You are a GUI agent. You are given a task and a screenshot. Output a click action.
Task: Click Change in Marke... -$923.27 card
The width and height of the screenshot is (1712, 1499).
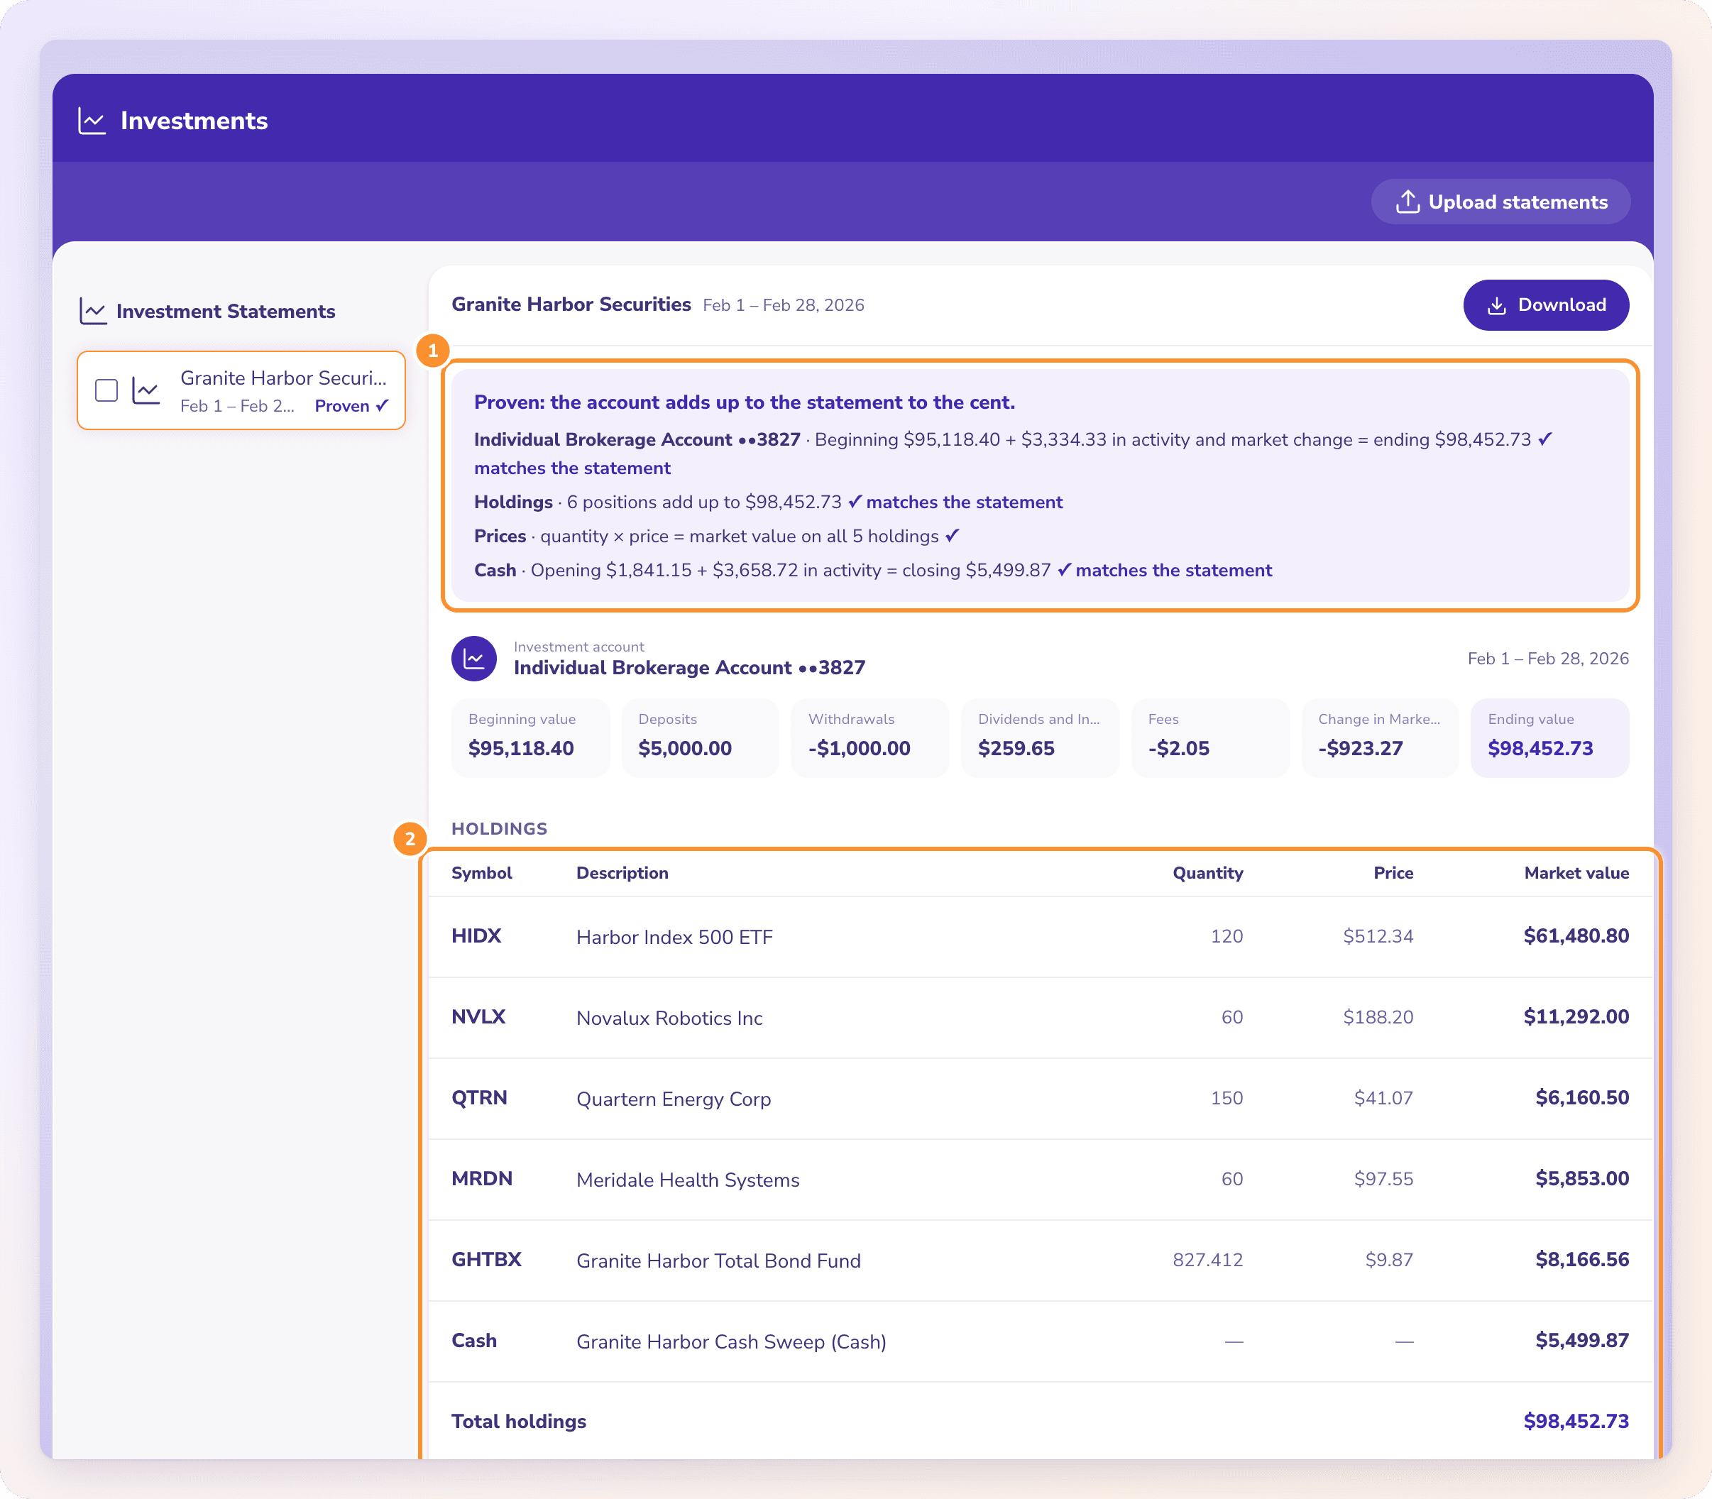[1380, 738]
